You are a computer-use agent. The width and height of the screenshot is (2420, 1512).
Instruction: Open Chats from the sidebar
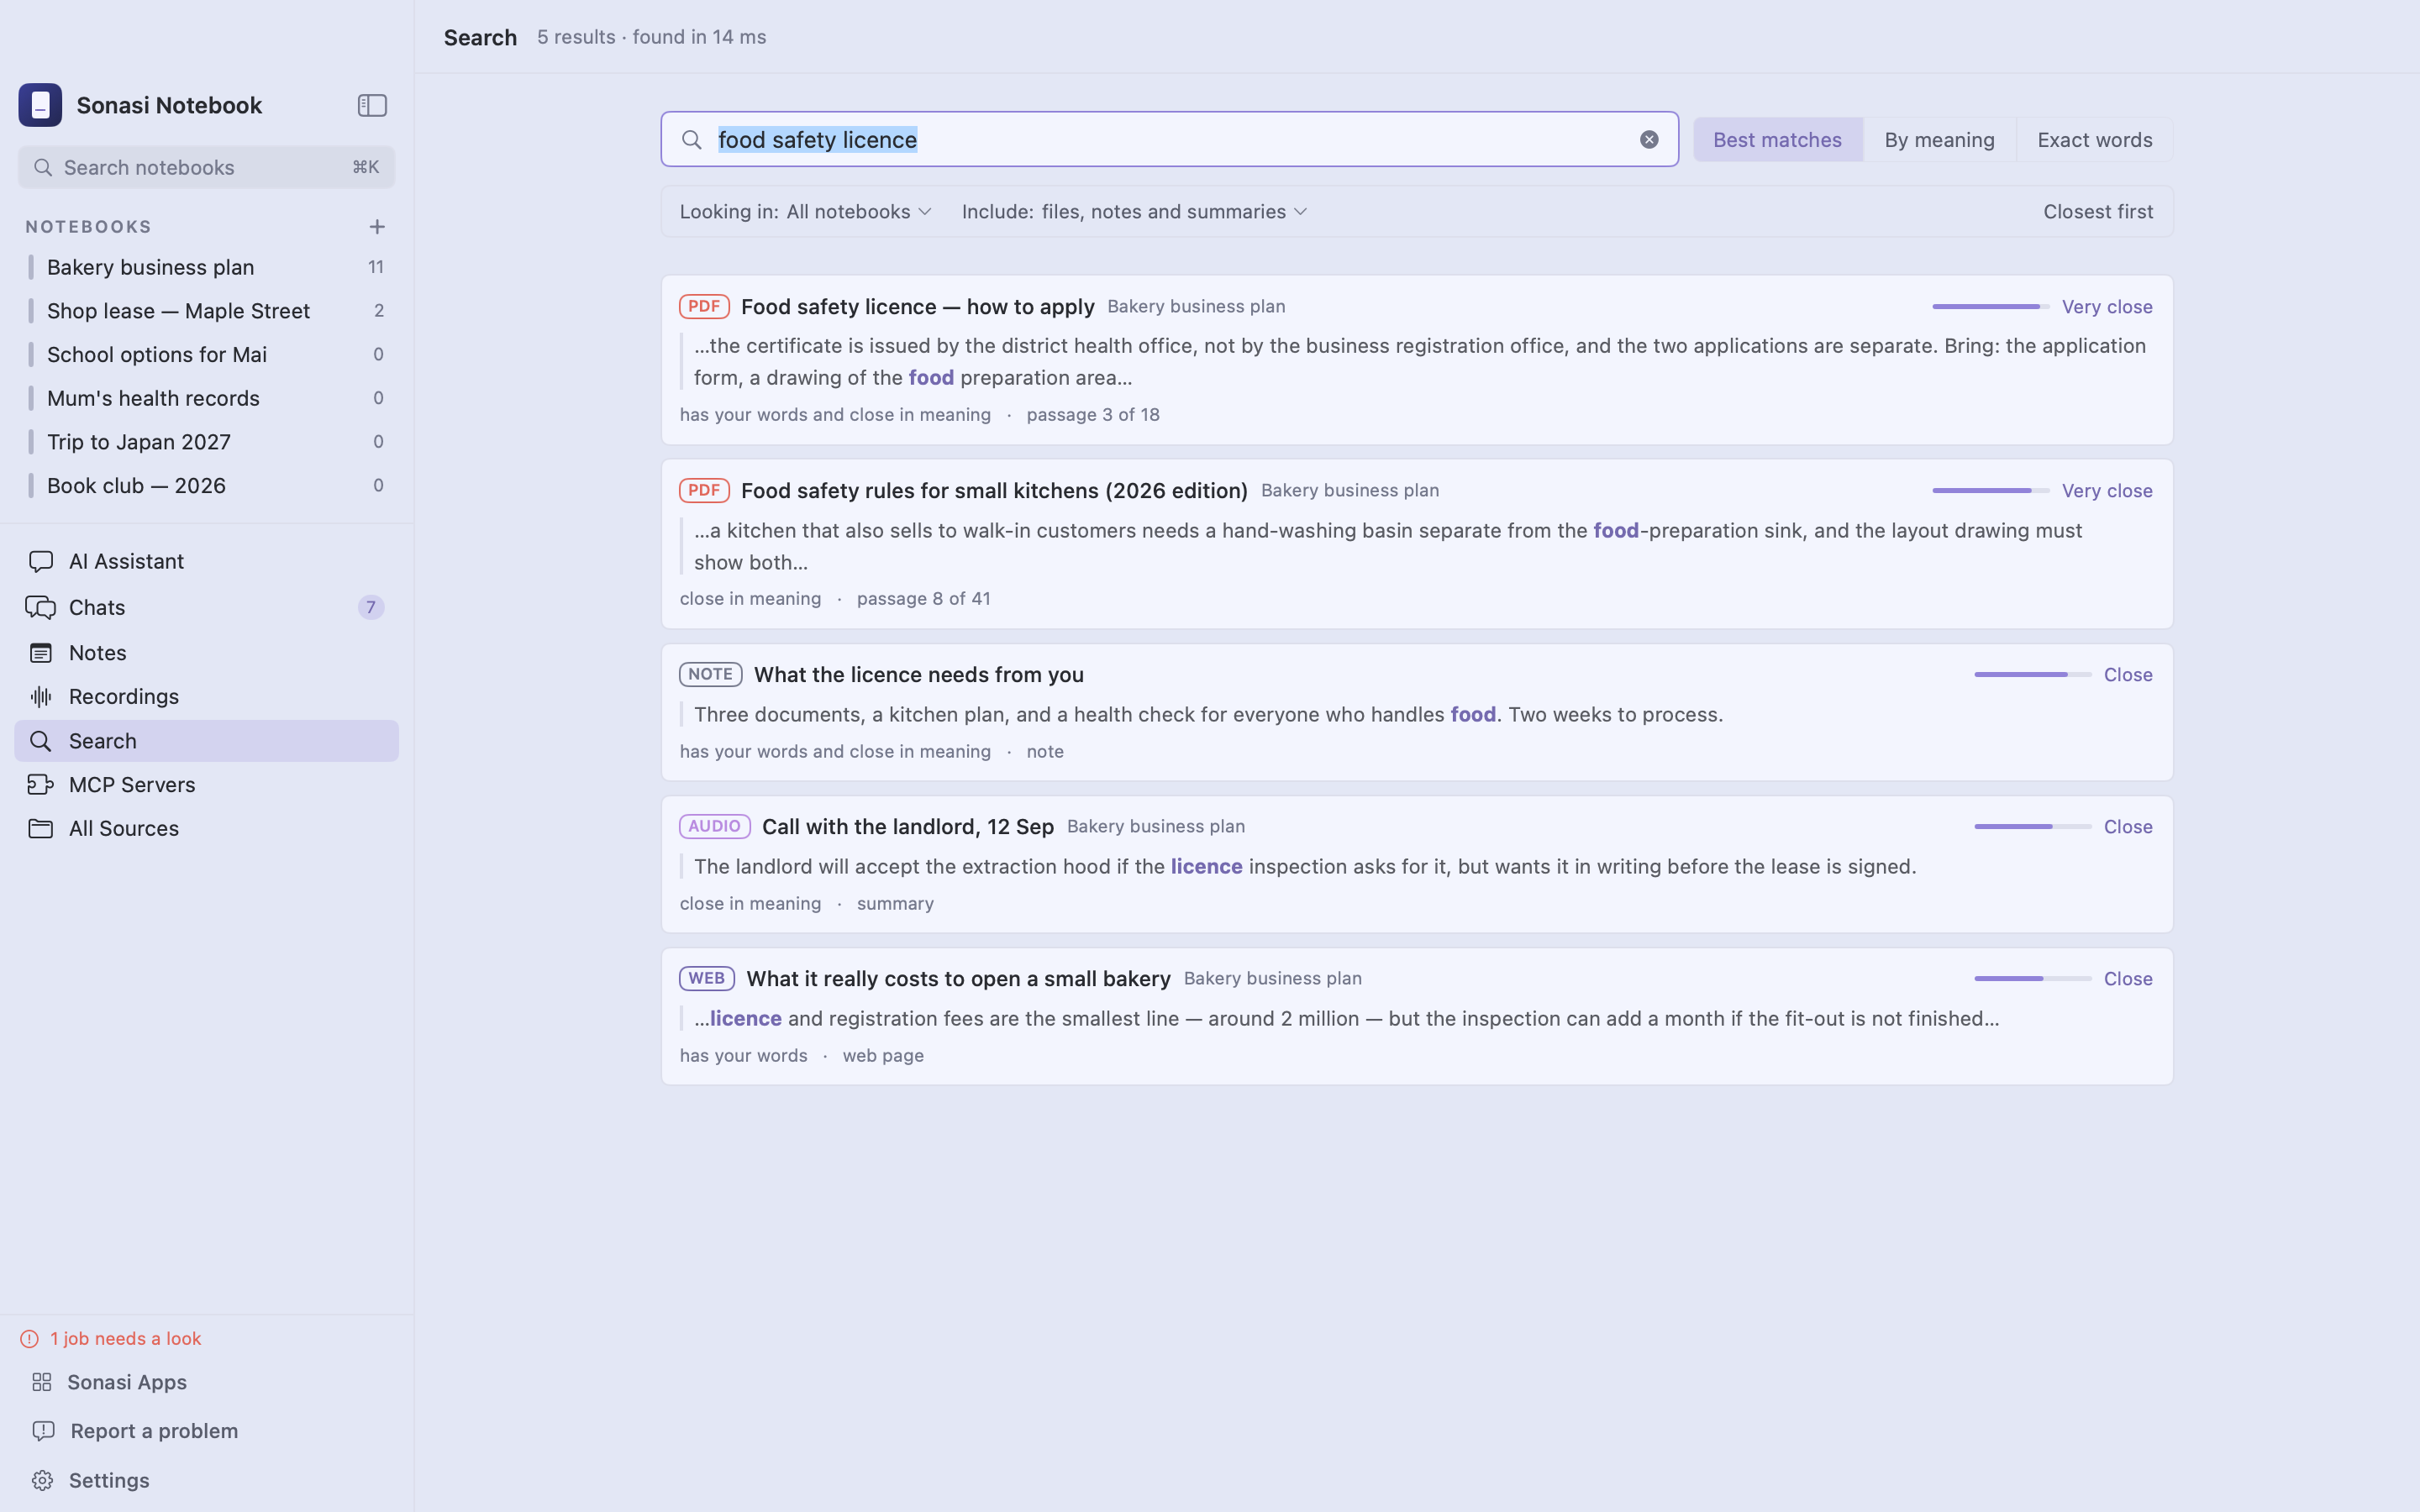206,607
